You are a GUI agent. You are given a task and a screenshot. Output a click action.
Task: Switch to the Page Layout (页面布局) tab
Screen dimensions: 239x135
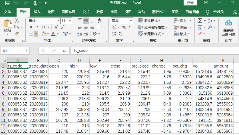(68, 12)
